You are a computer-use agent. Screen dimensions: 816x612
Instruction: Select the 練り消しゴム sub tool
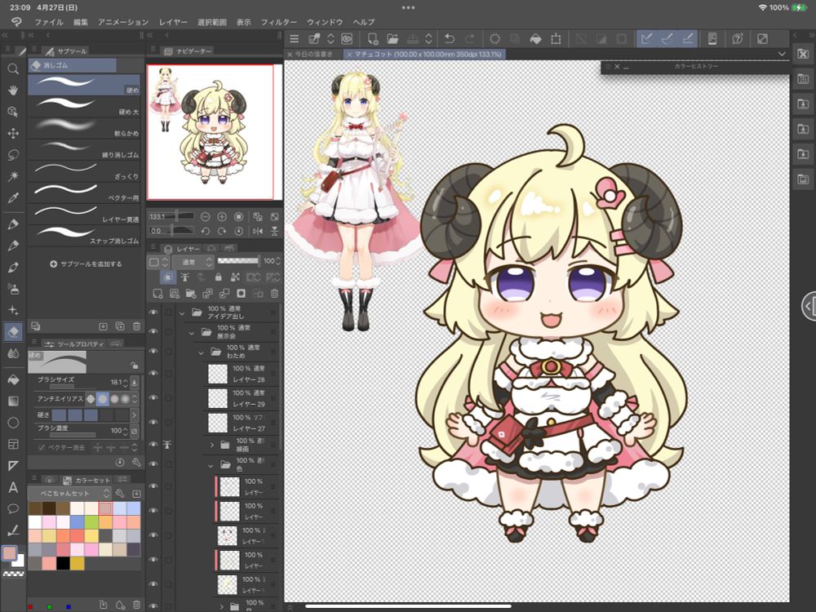click(84, 149)
